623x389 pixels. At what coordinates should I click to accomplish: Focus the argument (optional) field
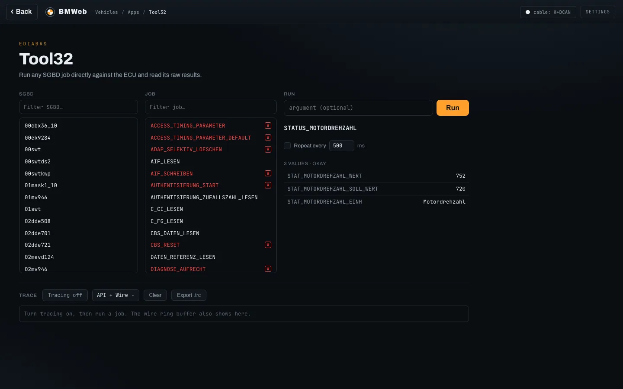tap(358, 108)
